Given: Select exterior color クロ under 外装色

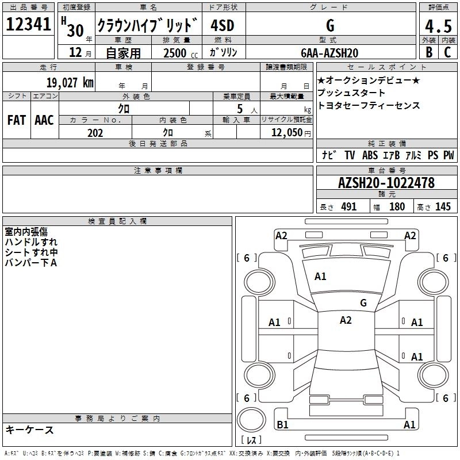Looking at the screenshot, I should pos(124,109).
